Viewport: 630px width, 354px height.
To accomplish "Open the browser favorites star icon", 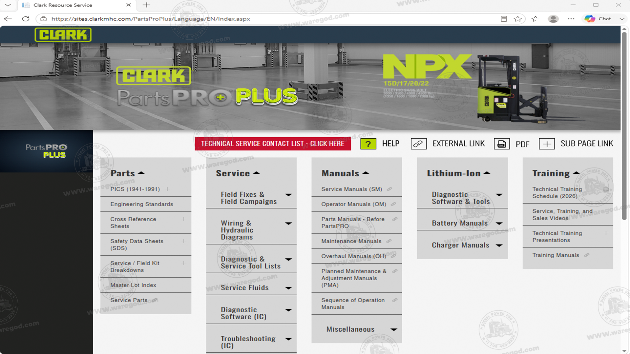I will pyautogui.click(x=518, y=19).
